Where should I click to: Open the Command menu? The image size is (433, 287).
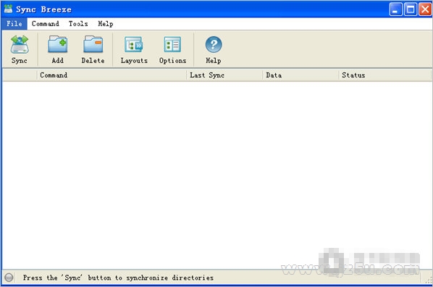(46, 24)
